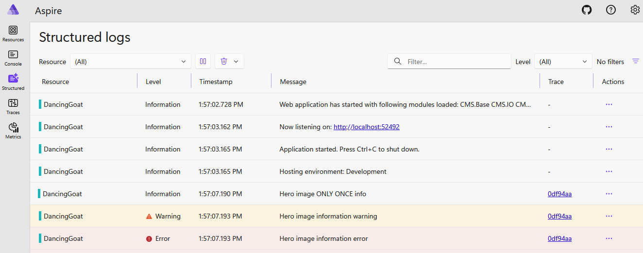Click the No filters label
Image resolution: width=643 pixels, height=253 pixels.
click(x=610, y=62)
